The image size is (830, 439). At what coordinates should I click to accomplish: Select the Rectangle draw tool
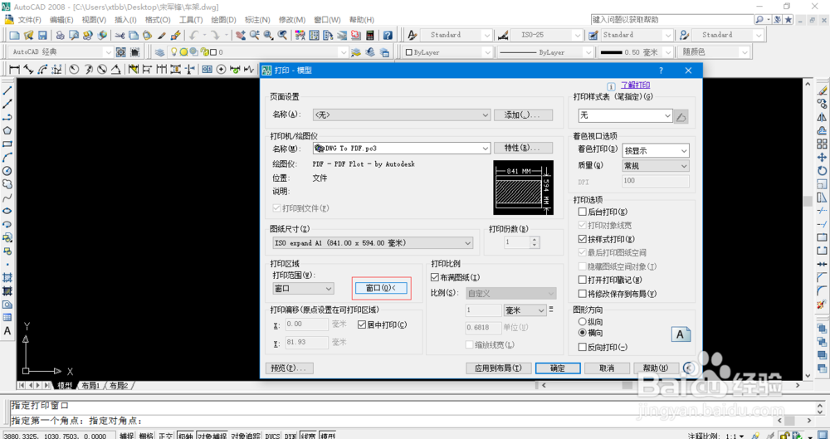[7, 144]
